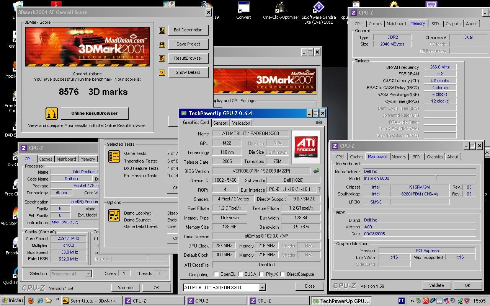The width and height of the screenshot is (490, 306).
Task: Open the One-Click-Optimizer desktop icon
Action: tap(281, 11)
